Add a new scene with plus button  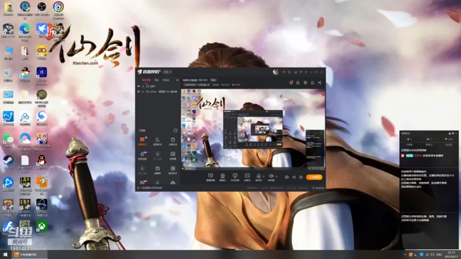tap(177, 80)
